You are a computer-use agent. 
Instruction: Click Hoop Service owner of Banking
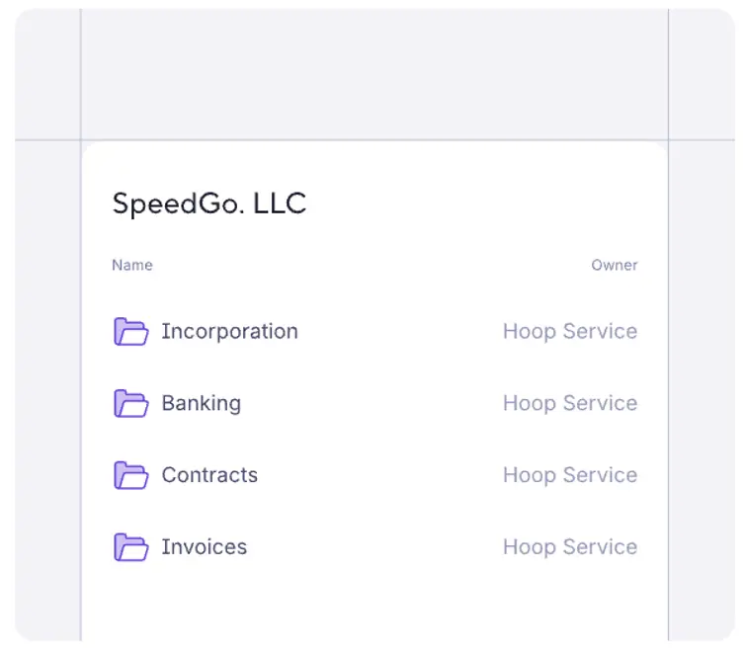pyautogui.click(x=570, y=404)
